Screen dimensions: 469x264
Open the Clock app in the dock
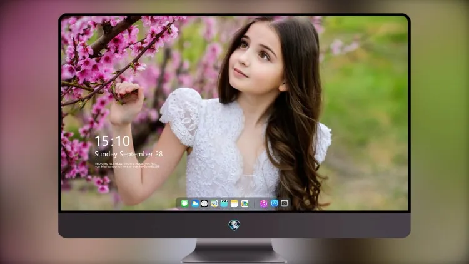pyautogui.click(x=204, y=203)
